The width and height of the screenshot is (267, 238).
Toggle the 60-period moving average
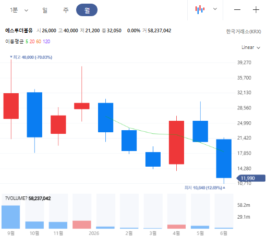click(39, 42)
